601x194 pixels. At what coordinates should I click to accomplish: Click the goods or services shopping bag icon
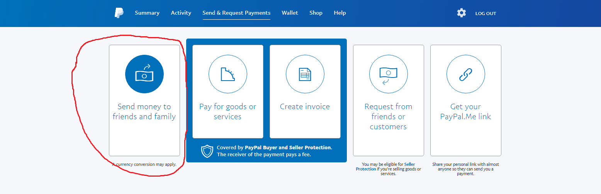pos(228,74)
